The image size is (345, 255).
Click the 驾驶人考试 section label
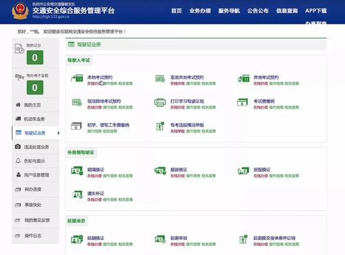[79, 60]
